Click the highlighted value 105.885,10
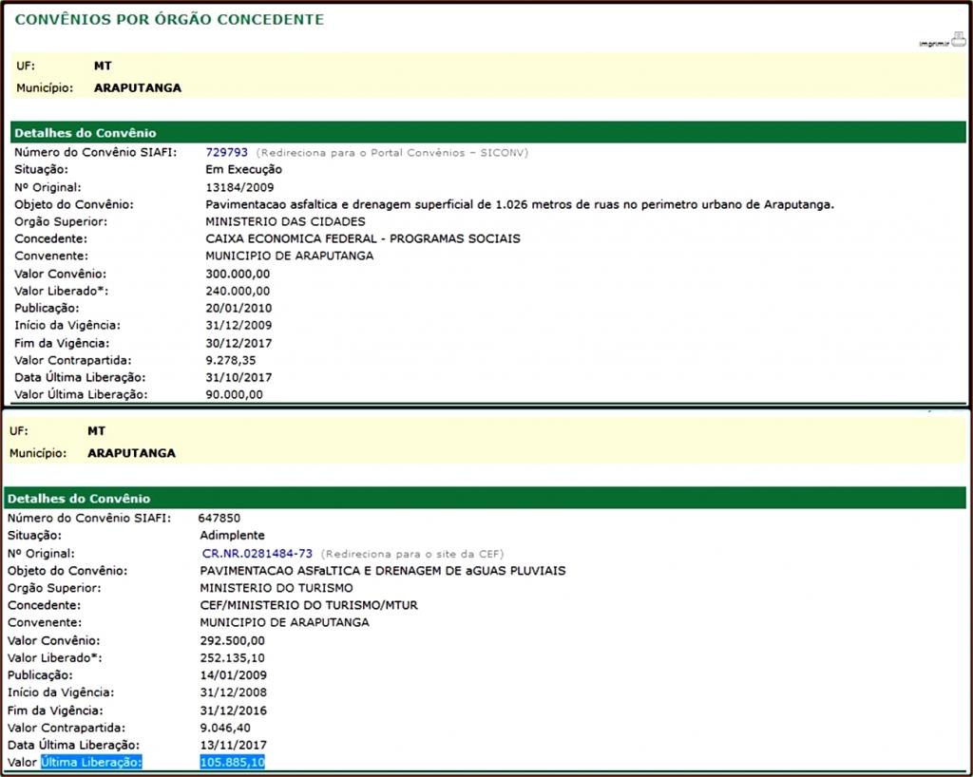Image resolution: width=973 pixels, height=777 pixels. 232,762
